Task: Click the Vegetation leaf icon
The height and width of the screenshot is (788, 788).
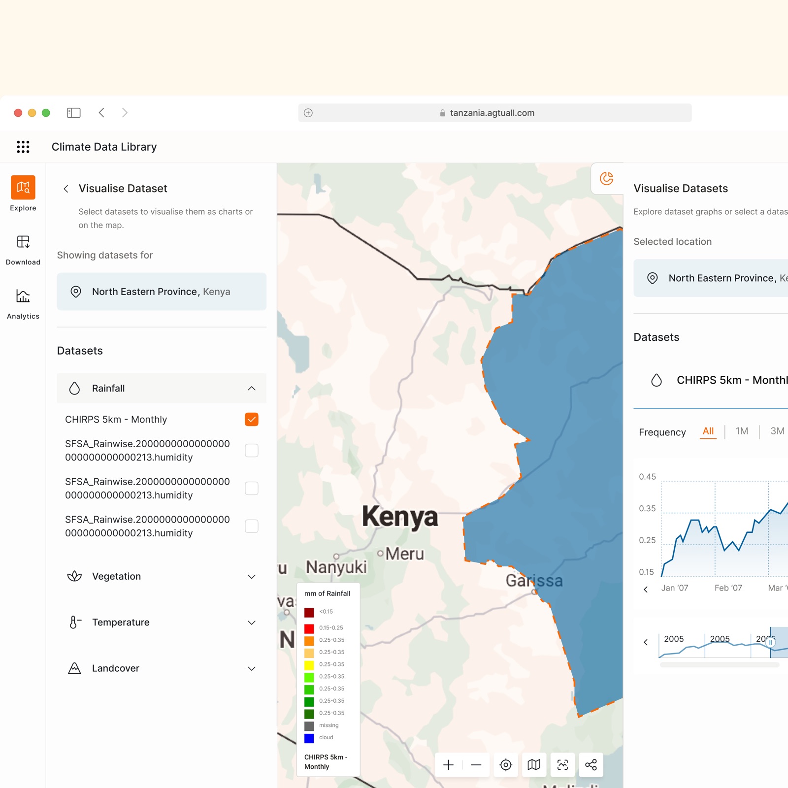Action: pos(74,576)
